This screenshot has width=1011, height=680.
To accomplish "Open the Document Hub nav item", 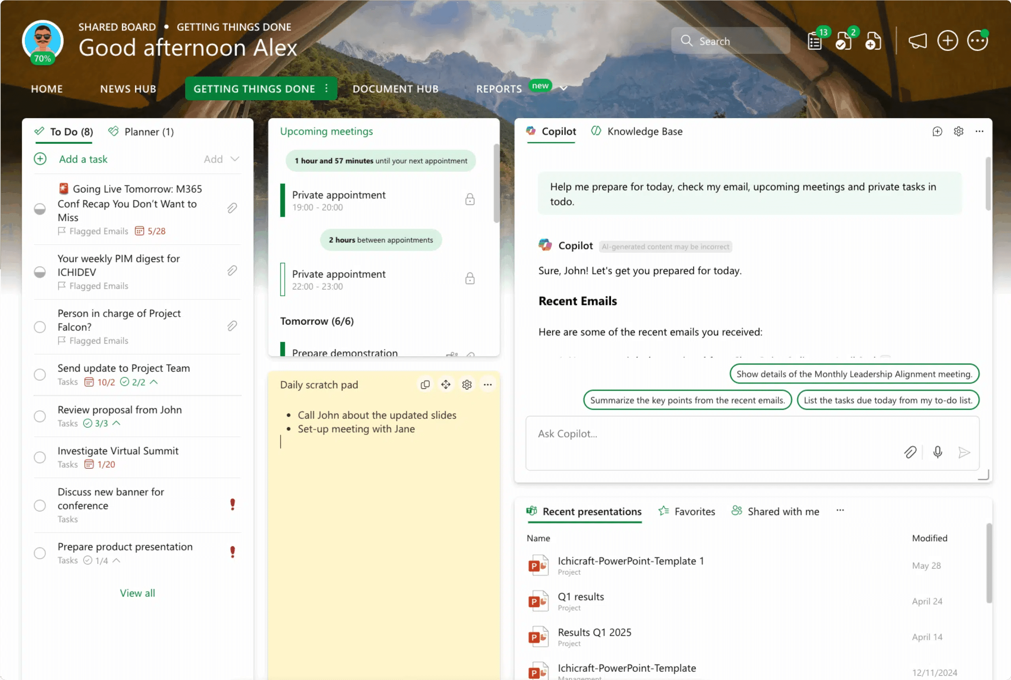I will [x=396, y=89].
